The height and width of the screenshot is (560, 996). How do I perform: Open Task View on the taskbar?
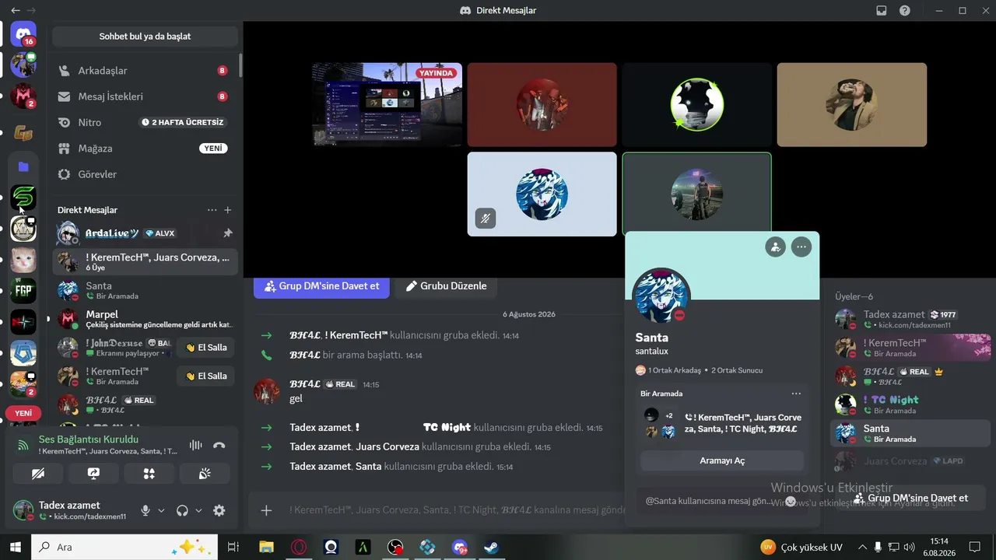(x=233, y=547)
